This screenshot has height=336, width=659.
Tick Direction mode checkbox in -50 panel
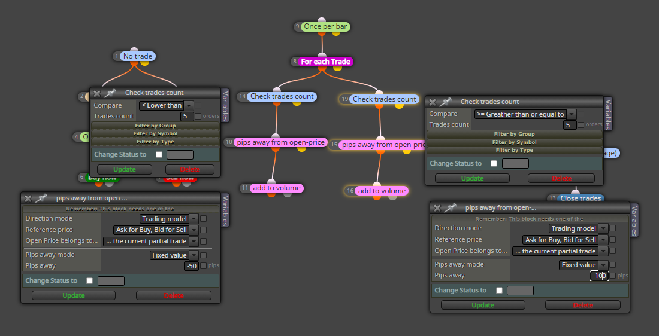[x=204, y=219]
